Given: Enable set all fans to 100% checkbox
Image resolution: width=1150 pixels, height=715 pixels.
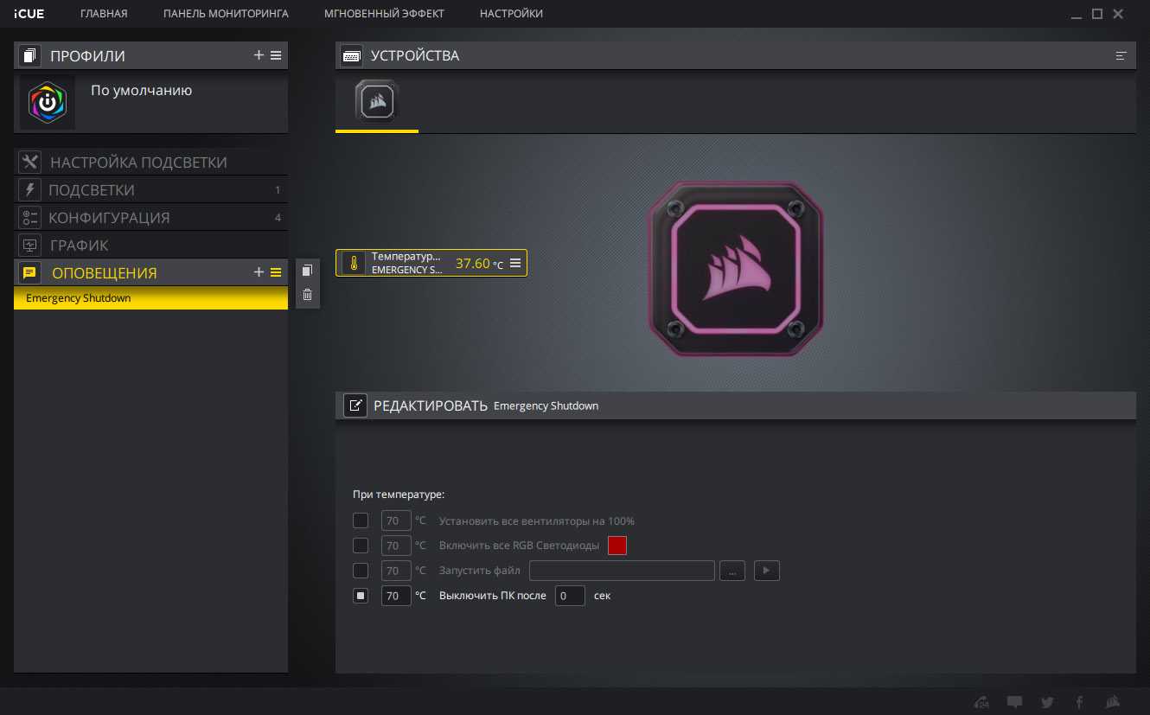Looking at the screenshot, I should click(361, 521).
